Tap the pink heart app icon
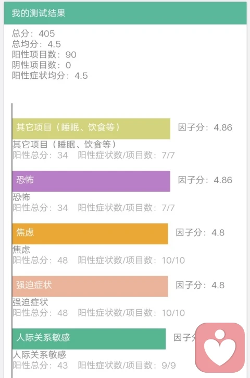Screen dimensions: 250x378 (220, 348)
